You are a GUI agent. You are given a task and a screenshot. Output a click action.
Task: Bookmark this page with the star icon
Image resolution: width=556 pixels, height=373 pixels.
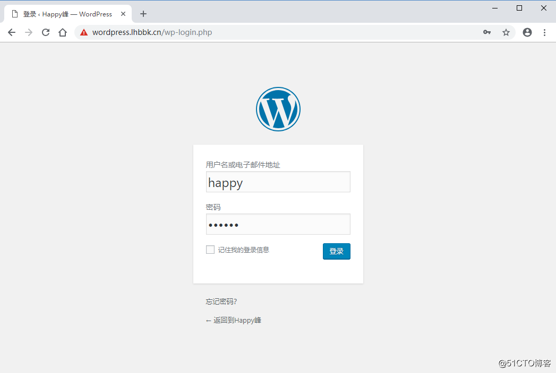[x=506, y=32]
